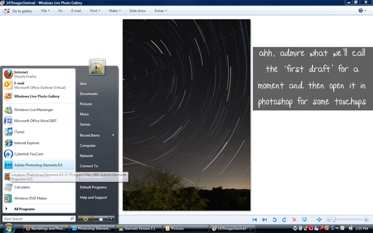This screenshot has height=233, width=373.
Task: Click the star trail photo
Action: point(186,115)
